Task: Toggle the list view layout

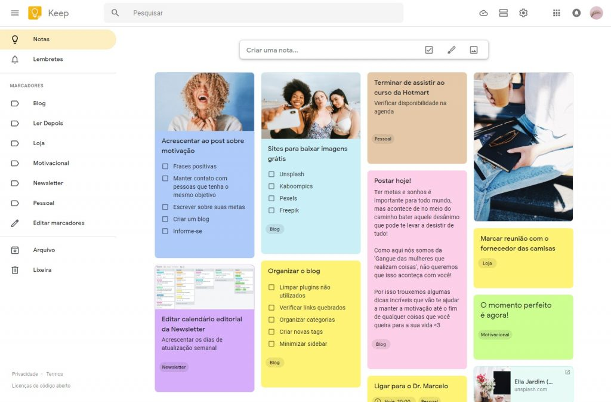Action: (x=503, y=13)
